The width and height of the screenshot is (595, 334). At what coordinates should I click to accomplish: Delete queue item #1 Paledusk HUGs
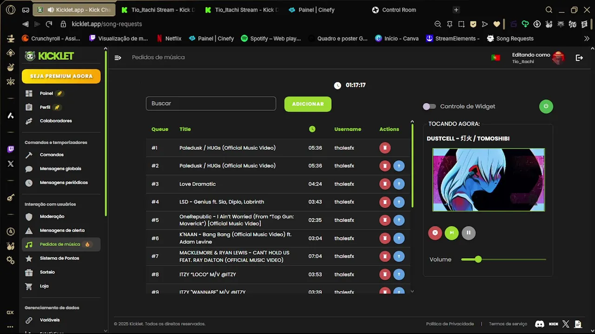(x=384, y=148)
